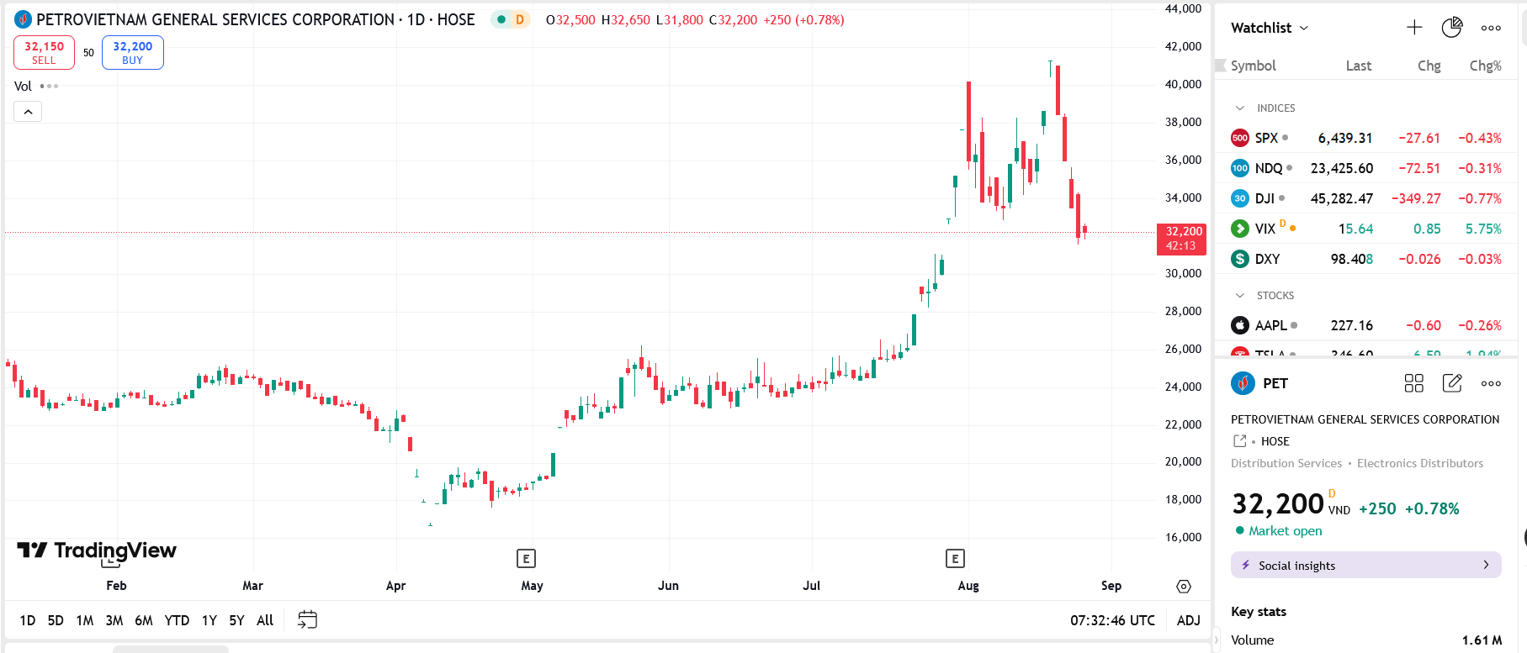Open PET details grid layout icon
The height and width of the screenshot is (653, 1527).
pos(1414,383)
